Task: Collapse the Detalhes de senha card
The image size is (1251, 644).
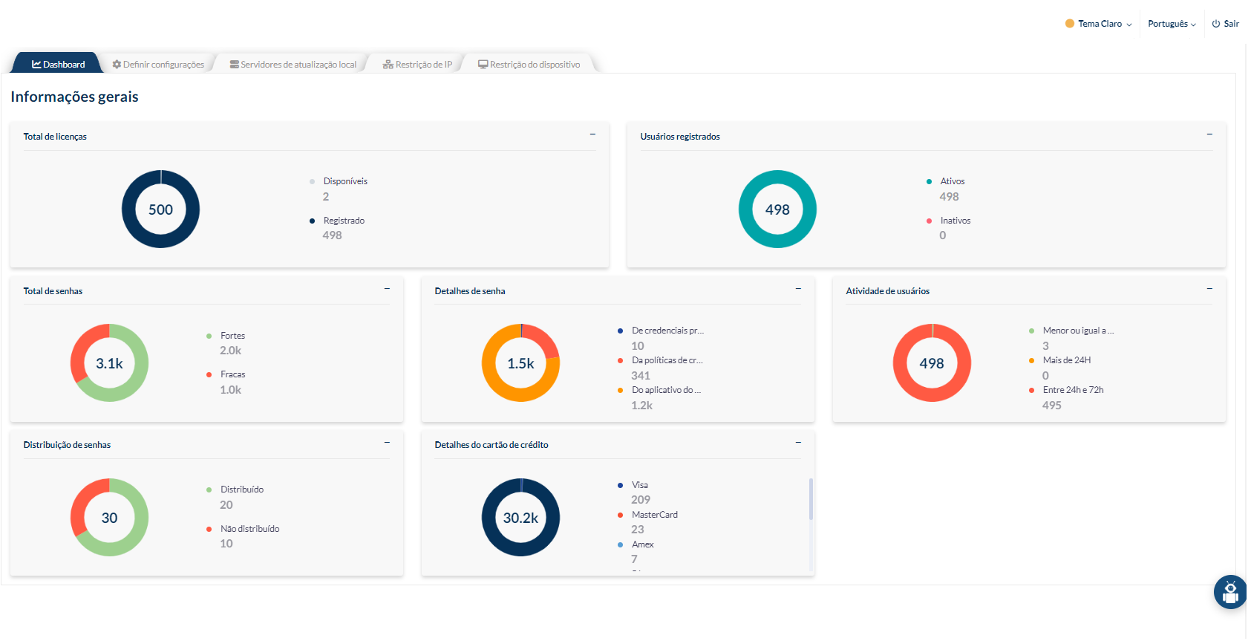Action: pos(798,289)
